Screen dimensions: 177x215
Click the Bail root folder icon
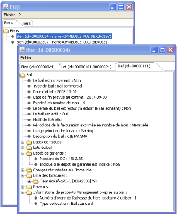(23, 75)
